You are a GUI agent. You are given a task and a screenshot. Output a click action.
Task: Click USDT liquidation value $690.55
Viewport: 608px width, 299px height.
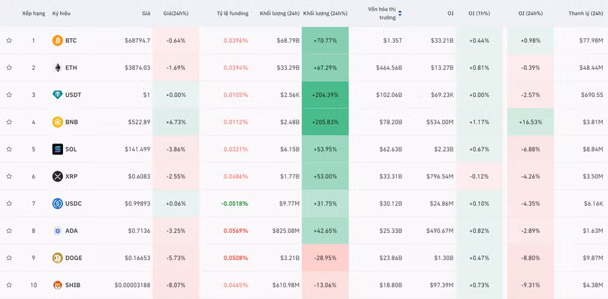(592, 95)
